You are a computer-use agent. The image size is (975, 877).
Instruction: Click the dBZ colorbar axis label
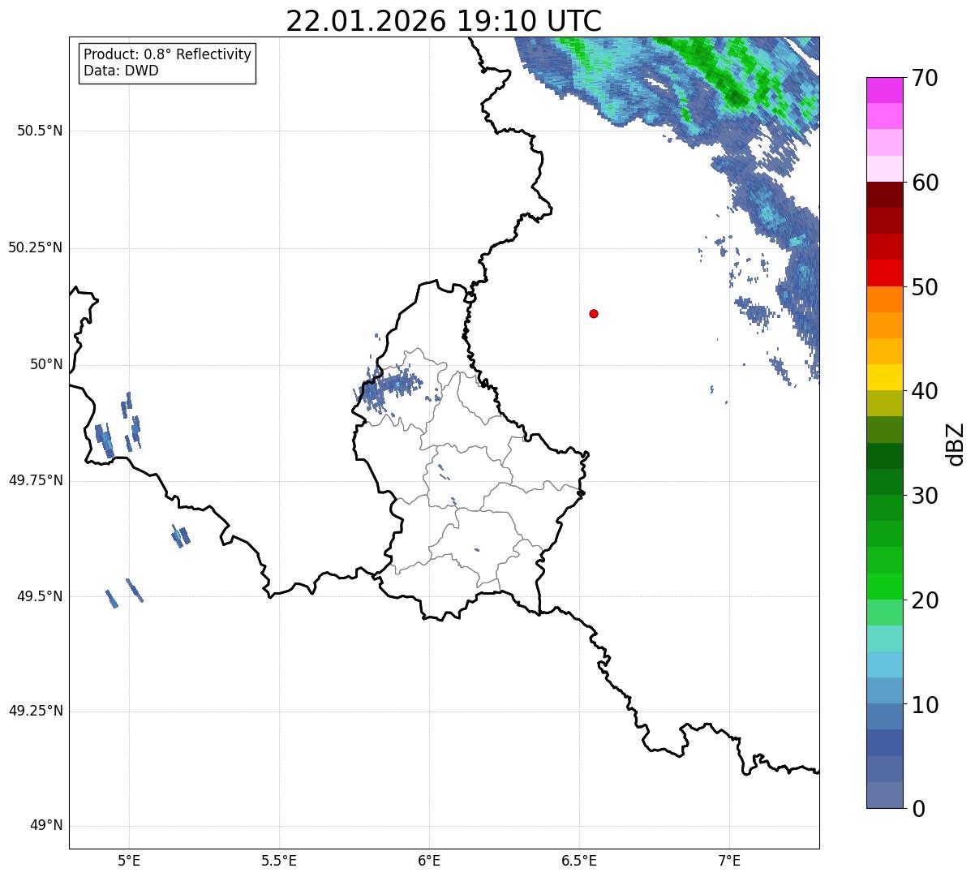(956, 444)
